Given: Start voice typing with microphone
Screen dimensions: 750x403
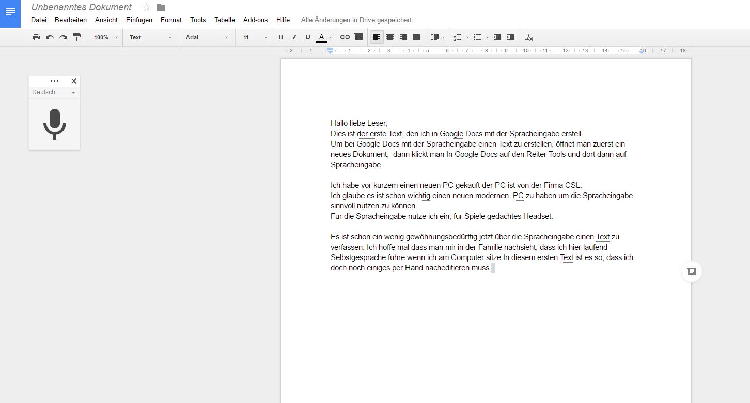Looking at the screenshot, I should click(54, 124).
